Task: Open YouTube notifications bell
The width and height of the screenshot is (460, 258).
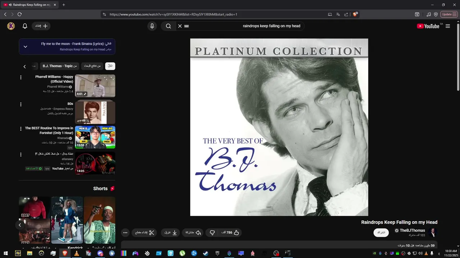Action: click(25, 26)
